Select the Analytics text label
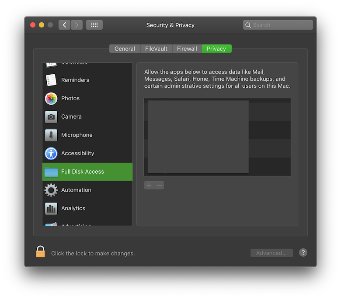 pos(73,208)
